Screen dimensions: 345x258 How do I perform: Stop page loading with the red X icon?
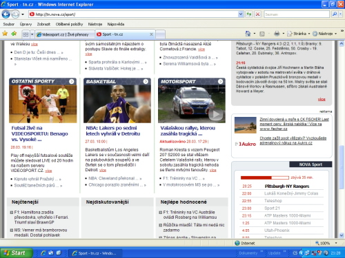point(258,14)
